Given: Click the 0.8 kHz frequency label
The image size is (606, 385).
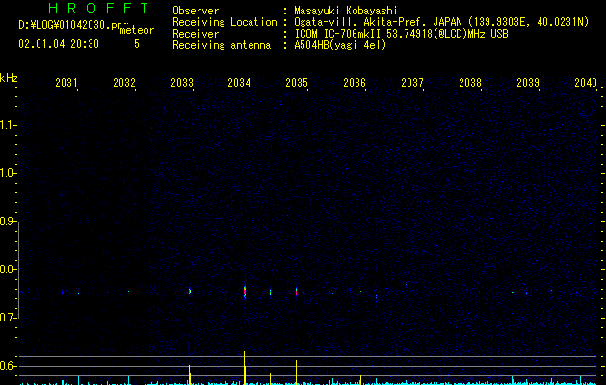Looking at the screenshot, I should point(8,269).
